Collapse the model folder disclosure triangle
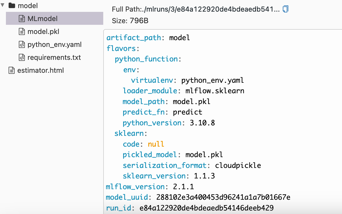The width and height of the screenshot is (342, 214). (x=3, y=5)
